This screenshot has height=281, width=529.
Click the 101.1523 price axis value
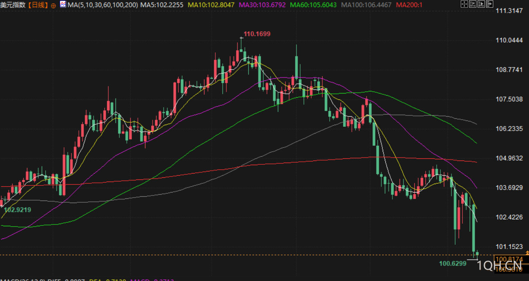tap(510, 246)
